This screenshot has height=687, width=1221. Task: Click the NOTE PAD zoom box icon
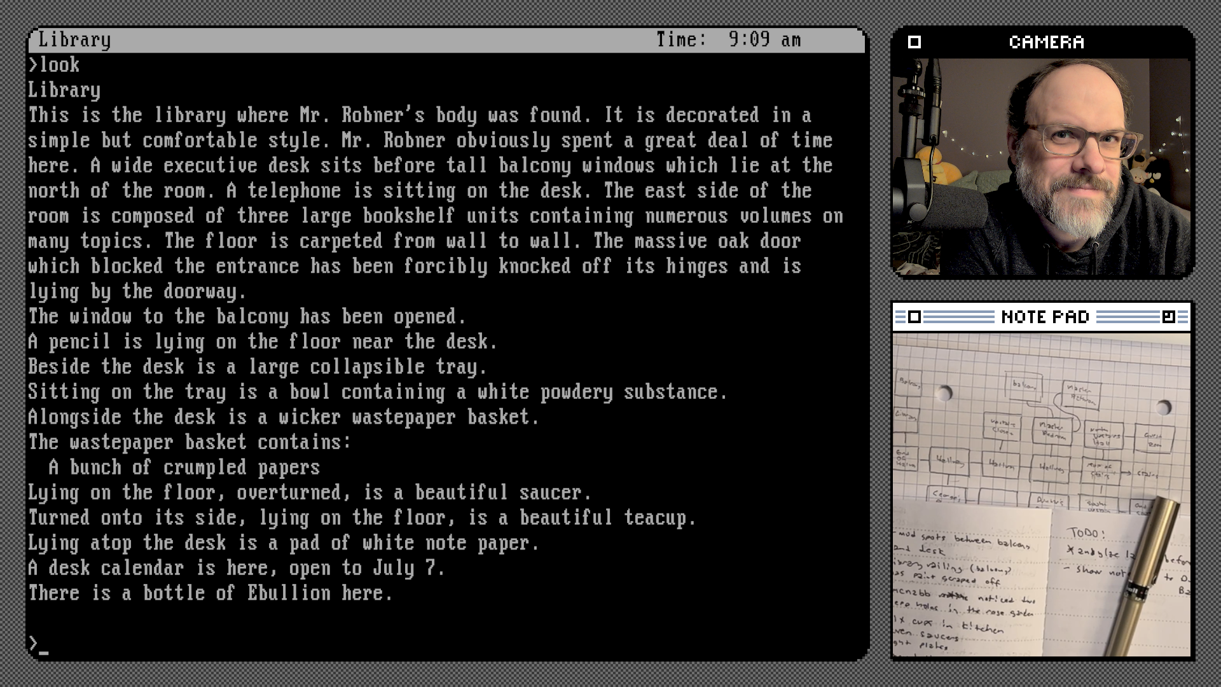(1168, 317)
